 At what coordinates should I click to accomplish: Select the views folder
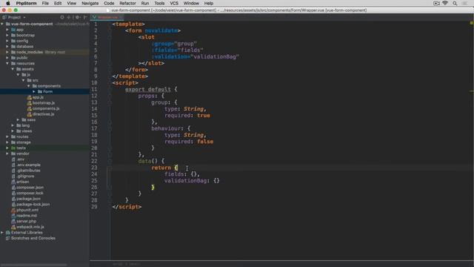(x=27, y=131)
